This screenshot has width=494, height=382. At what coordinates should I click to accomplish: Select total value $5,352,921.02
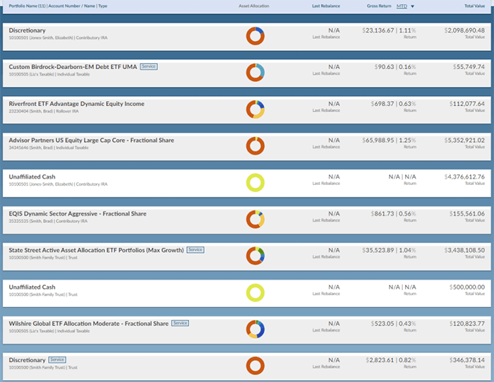(464, 141)
